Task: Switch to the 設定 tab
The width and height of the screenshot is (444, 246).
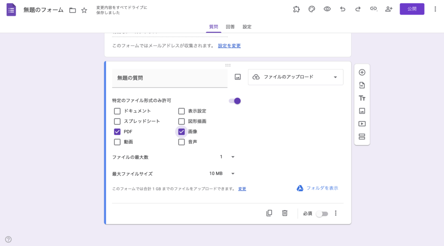Action: 247,27
